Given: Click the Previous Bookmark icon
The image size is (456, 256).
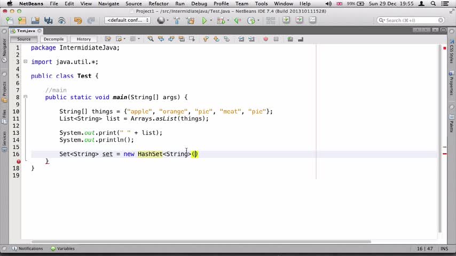Looking at the screenshot, I should pos(206,39).
